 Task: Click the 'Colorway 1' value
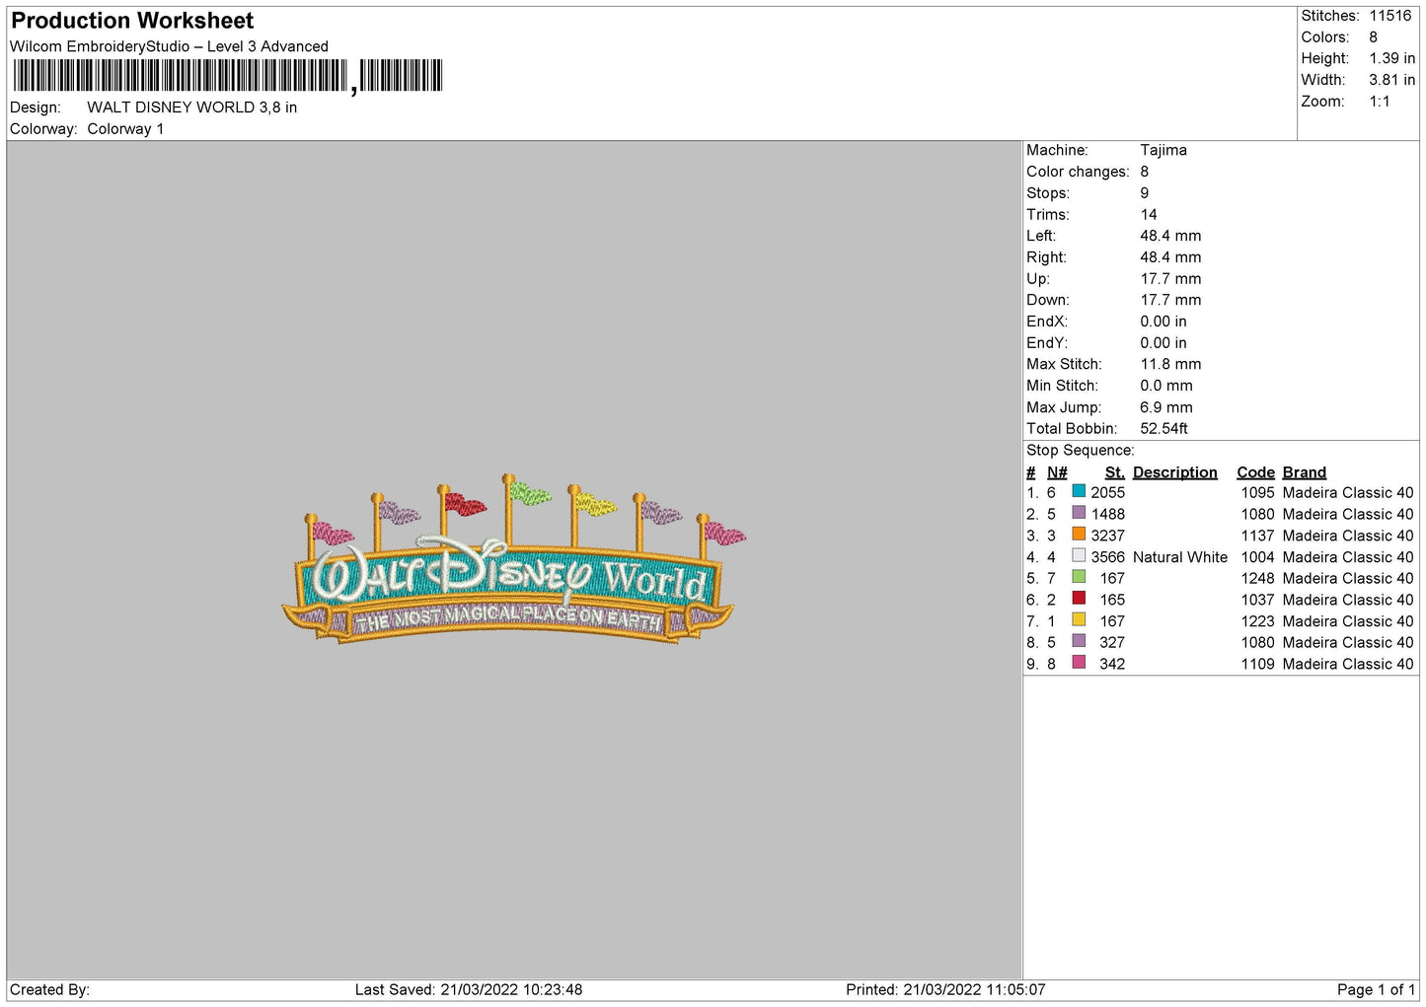(125, 129)
